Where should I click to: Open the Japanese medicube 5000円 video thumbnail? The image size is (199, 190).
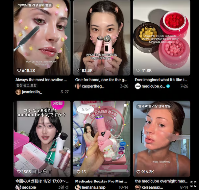tap(42, 139)
